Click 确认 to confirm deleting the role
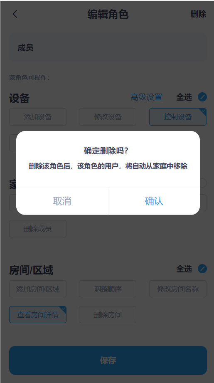Screen dimensions: 214x383 (154, 201)
